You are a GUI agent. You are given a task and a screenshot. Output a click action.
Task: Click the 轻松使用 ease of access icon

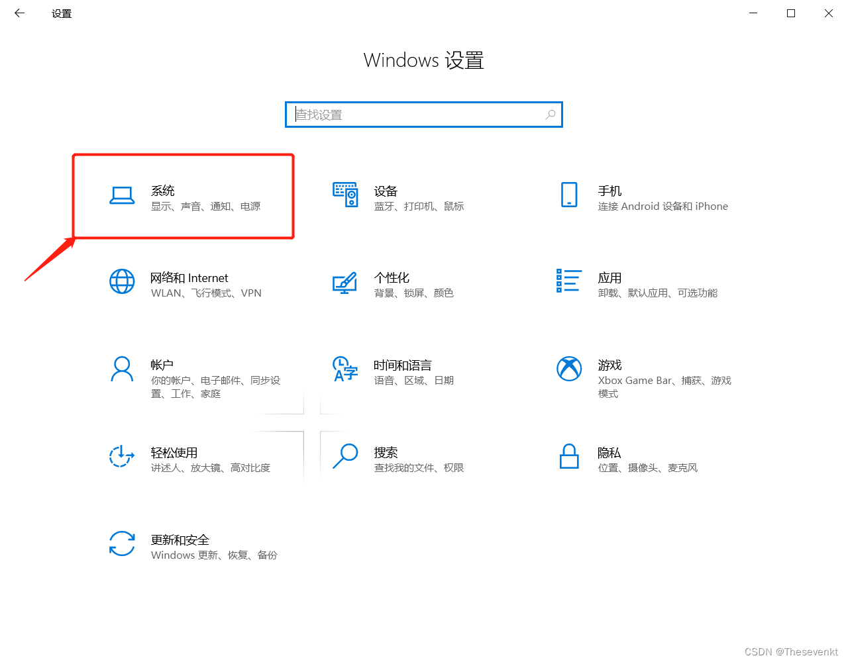(121, 456)
